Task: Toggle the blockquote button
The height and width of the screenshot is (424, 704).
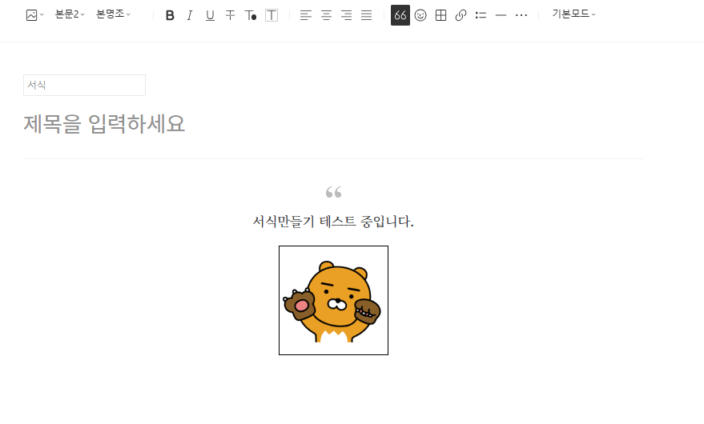Action: [x=400, y=15]
